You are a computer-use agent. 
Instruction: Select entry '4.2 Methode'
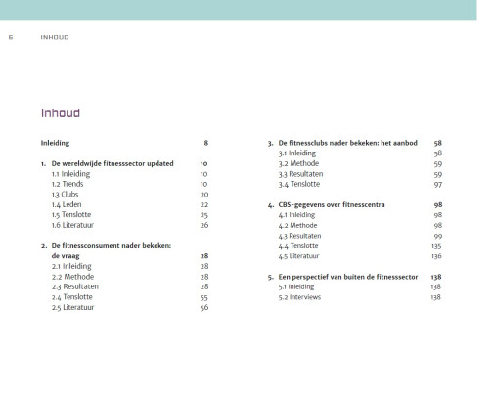(297, 226)
